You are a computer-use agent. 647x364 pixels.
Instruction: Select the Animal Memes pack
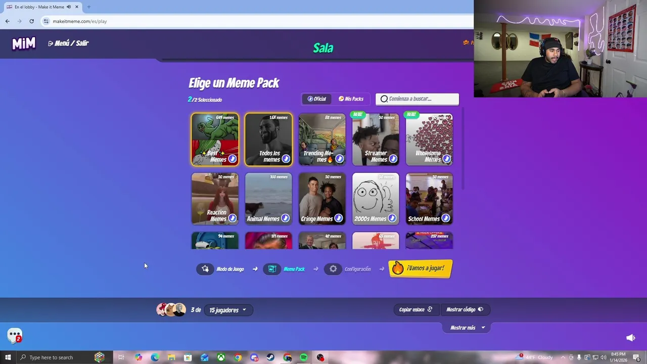pos(268,199)
